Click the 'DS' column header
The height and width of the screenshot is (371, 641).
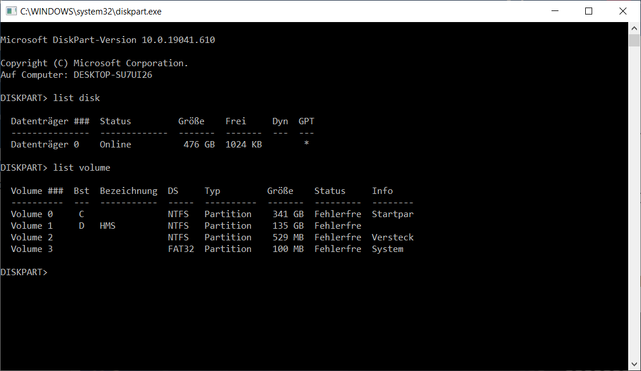tap(173, 191)
